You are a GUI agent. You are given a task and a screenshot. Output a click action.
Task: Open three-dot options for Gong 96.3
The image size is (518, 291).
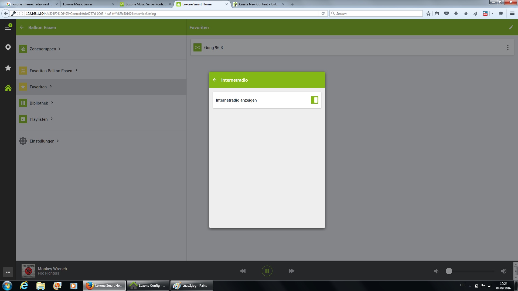pyautogui.click(x=507, y=48)
